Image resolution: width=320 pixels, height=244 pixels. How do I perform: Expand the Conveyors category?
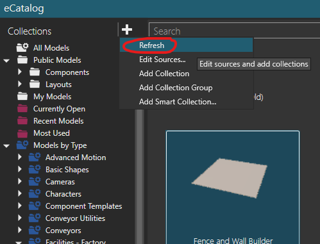[20, 230]
